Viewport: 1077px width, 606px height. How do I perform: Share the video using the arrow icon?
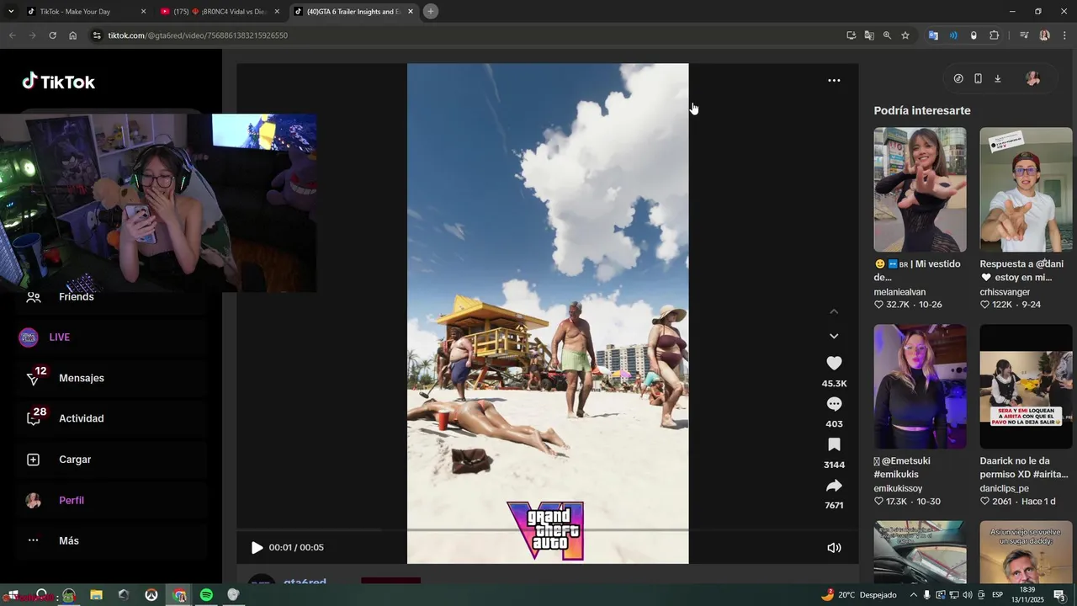point(834,486)
